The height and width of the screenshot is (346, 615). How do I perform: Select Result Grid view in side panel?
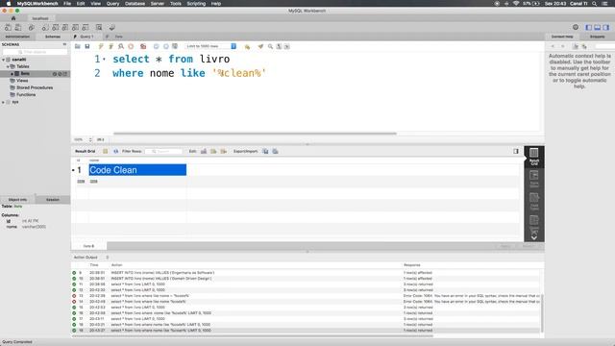click(x=534, y=156)
